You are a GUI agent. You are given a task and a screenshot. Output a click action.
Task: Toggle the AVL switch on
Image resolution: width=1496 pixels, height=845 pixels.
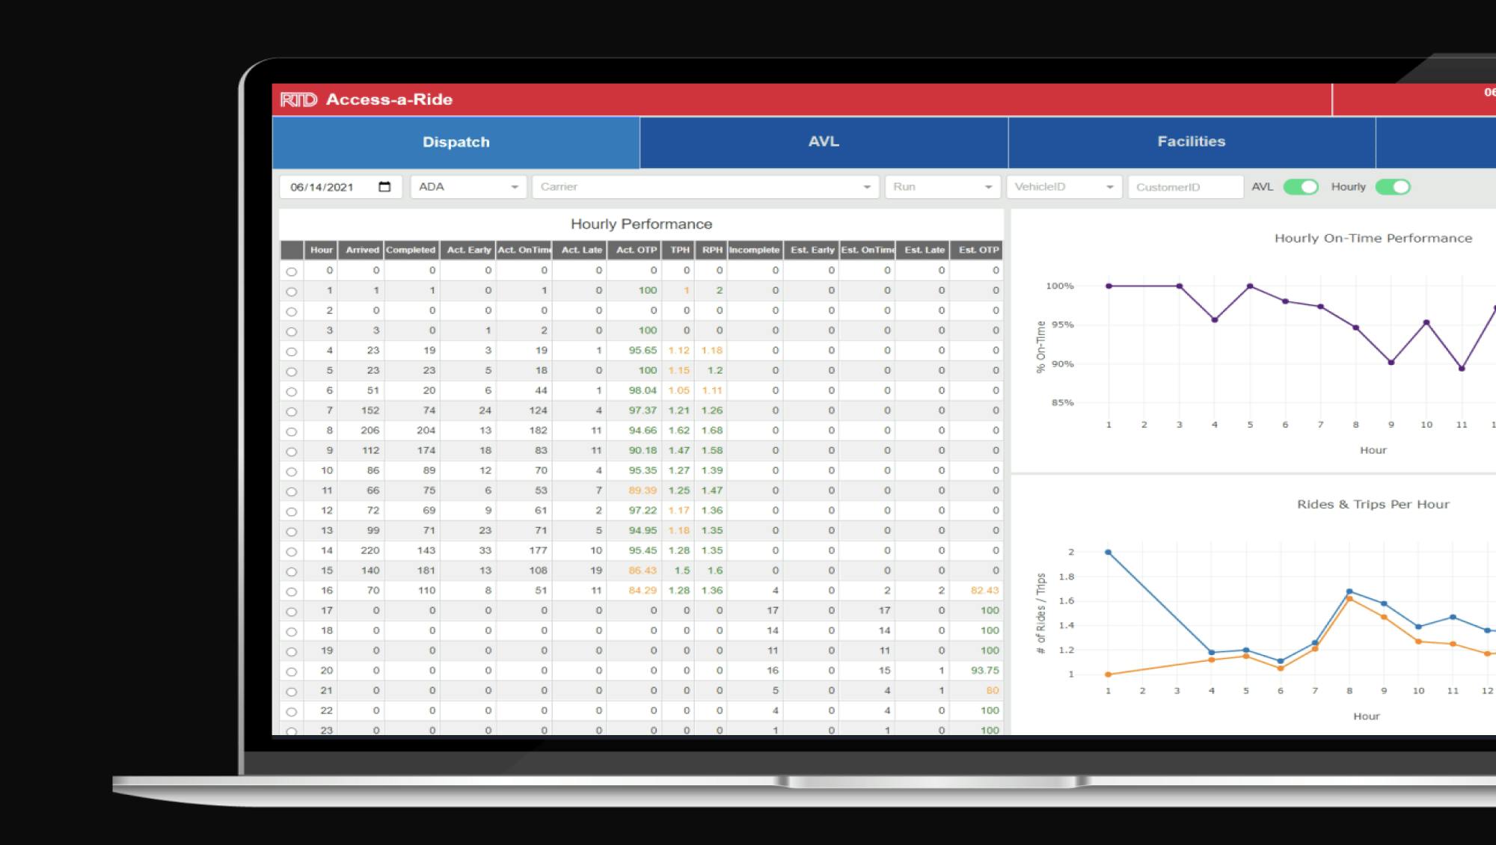coord(1302,187)
